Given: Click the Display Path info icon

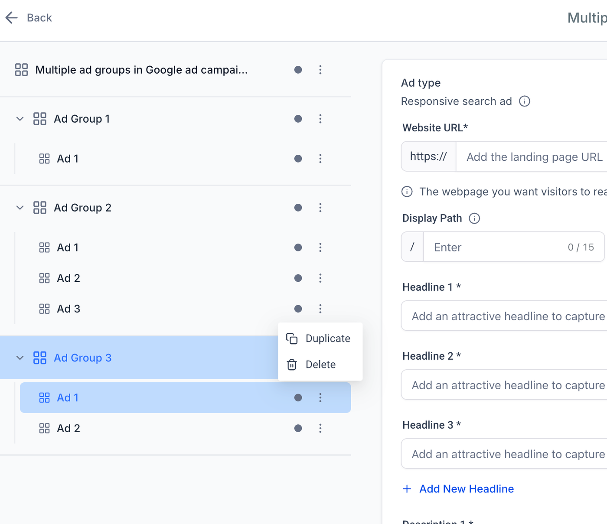Looking at the screenshot, I should click(x=474, y=218).
